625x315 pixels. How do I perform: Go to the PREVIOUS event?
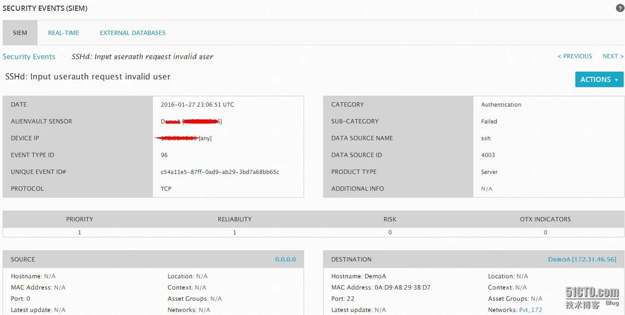click(575, 56)
